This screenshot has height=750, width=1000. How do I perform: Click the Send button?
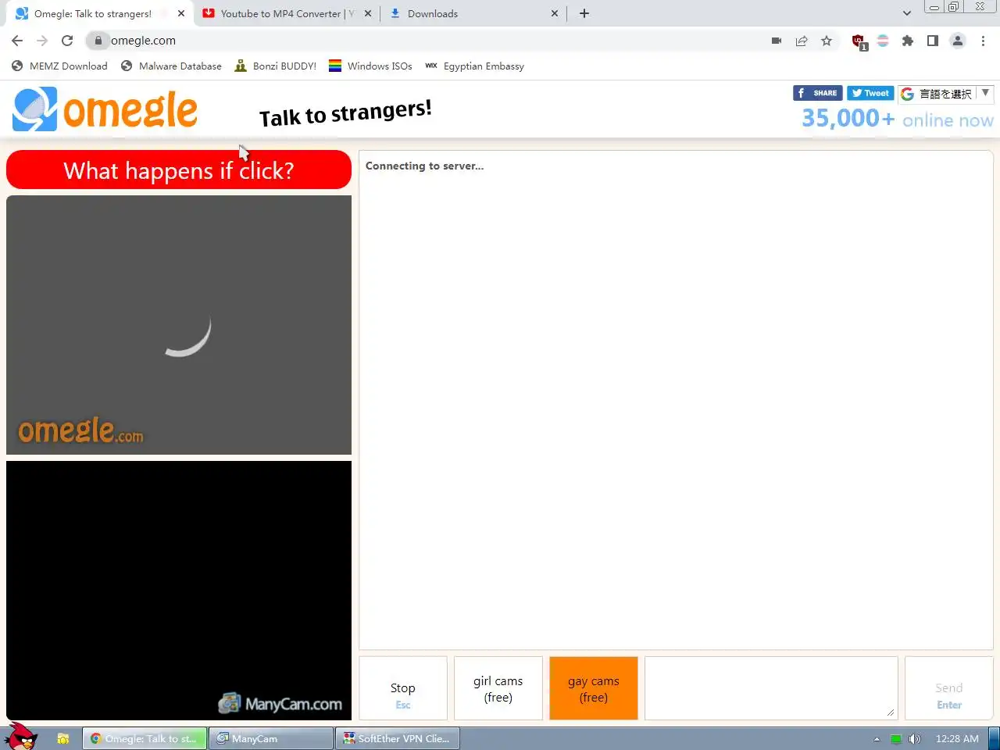(949, 688)
